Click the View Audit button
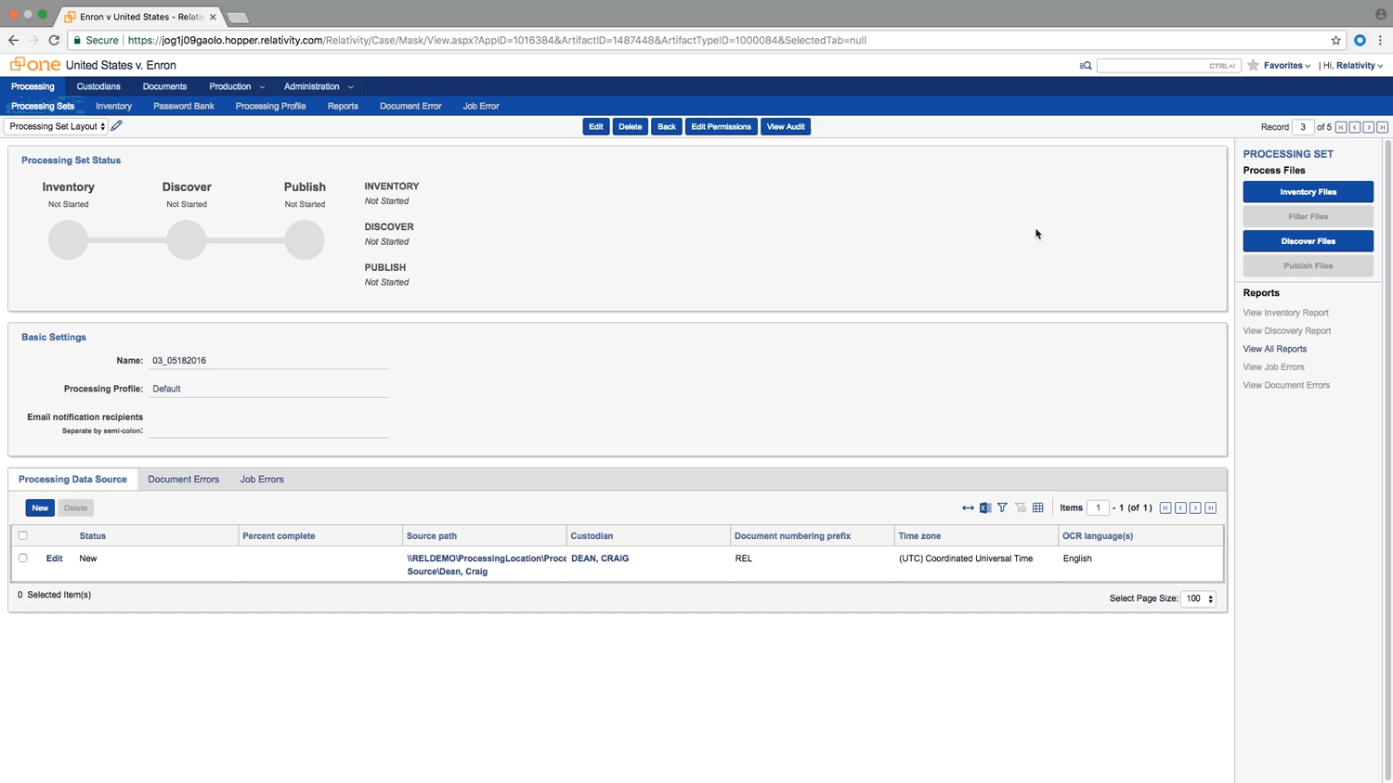The width and height of the screenshot is (1393, 783). 786,126
